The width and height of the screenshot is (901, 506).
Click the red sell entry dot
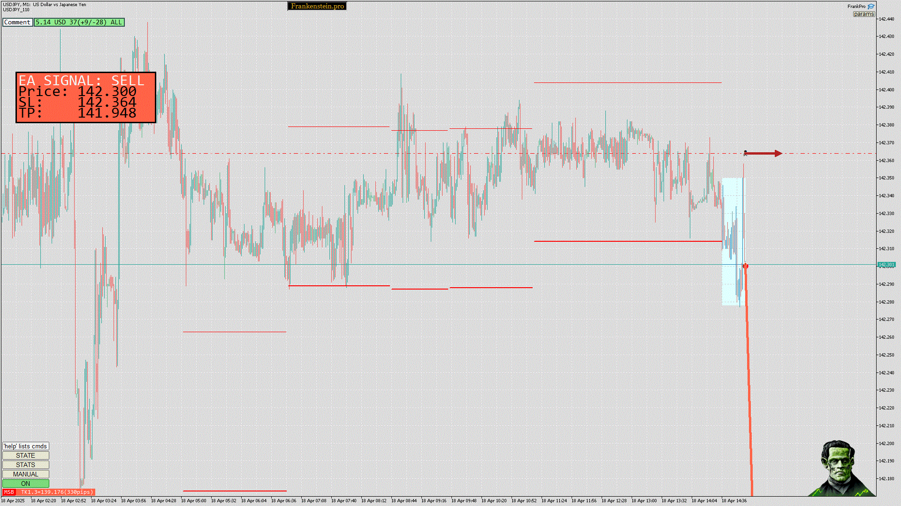(x=746, y=266)
